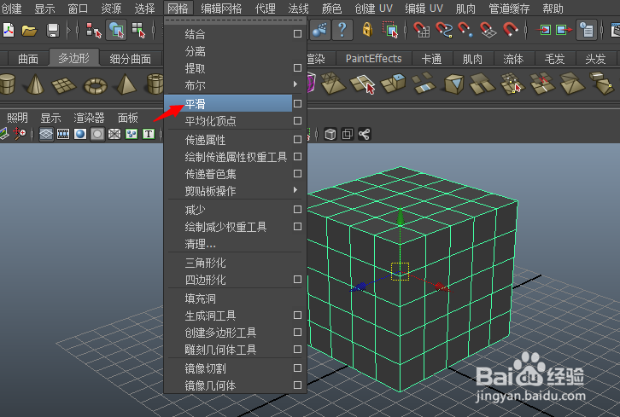Open option box for 生成洞工具
The height and width of the screenshot is (417, 620).
[x=297, y=316]
